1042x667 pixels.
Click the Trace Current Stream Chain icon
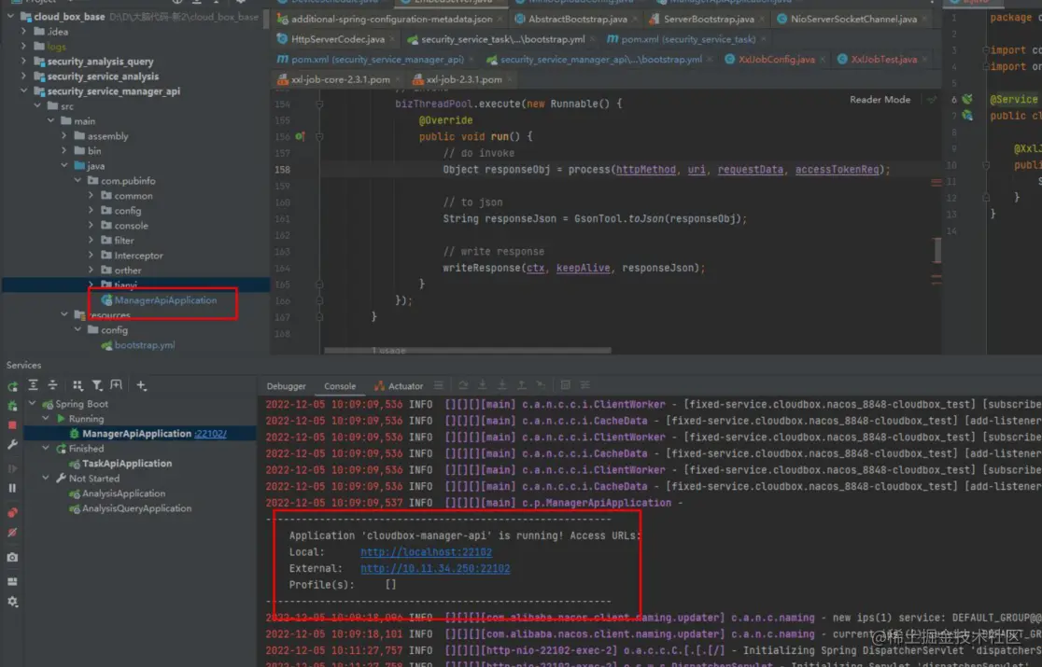point(585,385)
